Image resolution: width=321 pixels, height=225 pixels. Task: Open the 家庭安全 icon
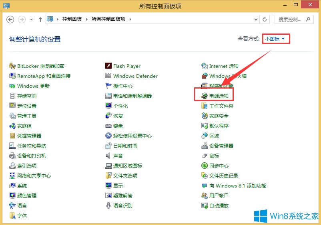(x=204, y=116)
